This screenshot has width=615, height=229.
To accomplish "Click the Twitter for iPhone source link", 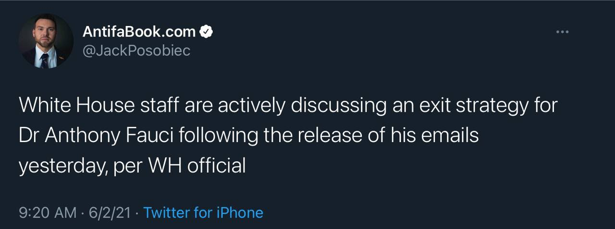I will [203, 212].
